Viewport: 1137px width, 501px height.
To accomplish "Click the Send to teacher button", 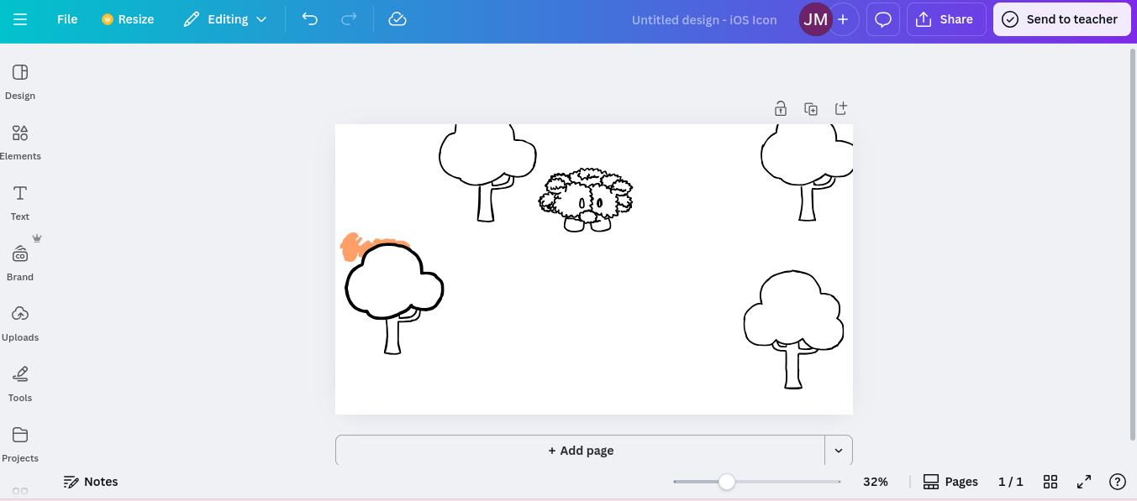I will point(1061,19).
